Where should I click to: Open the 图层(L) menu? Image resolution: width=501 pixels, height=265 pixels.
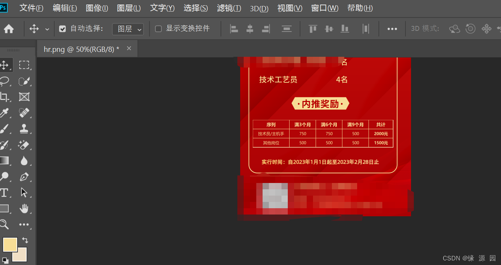129,8
